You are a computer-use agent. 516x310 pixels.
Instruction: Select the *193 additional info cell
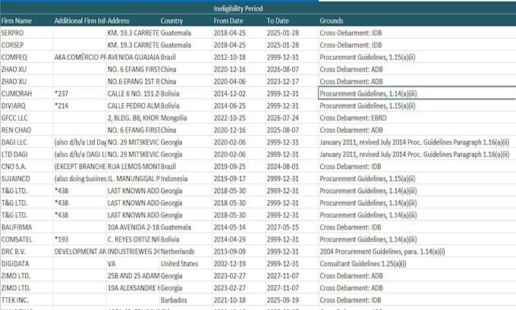click(80, 240)
